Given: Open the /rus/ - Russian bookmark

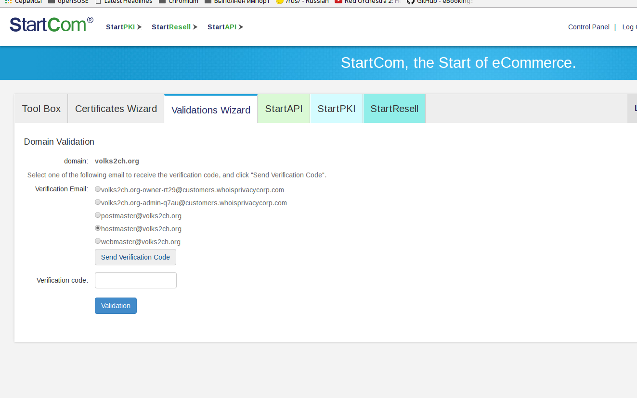Looking at the screenshot, I should (302, 2).
